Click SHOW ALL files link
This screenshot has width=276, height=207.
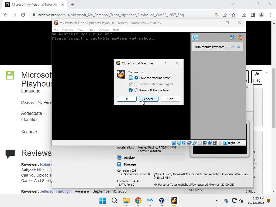click(x=197, y=190)
